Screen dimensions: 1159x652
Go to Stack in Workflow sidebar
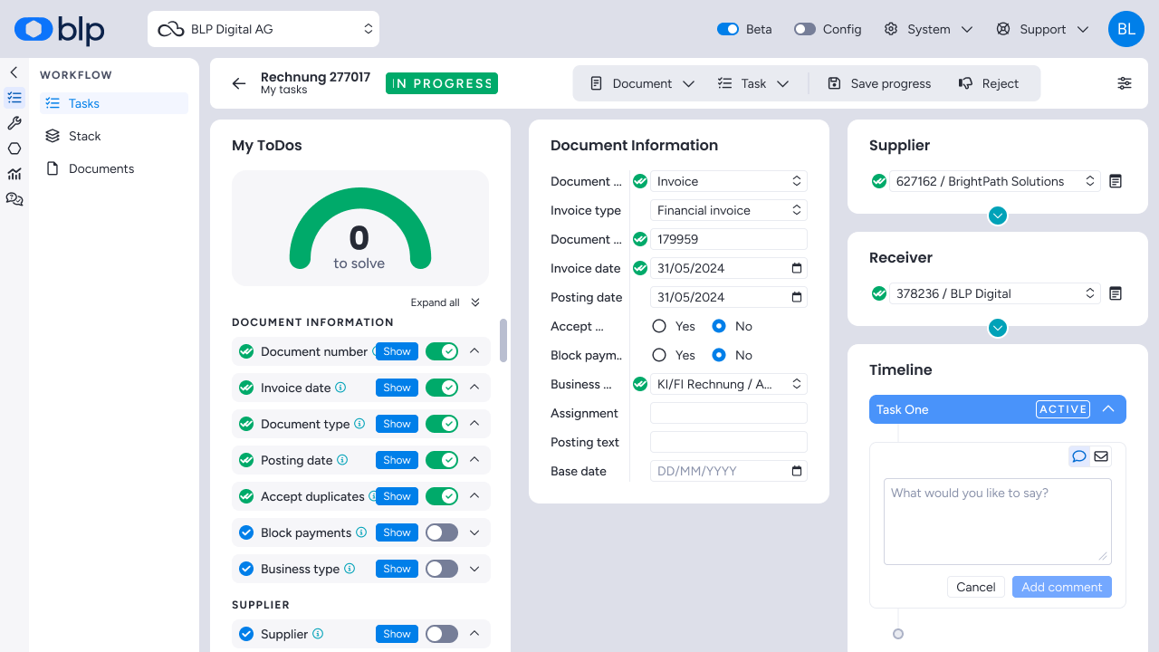[114, 136]
